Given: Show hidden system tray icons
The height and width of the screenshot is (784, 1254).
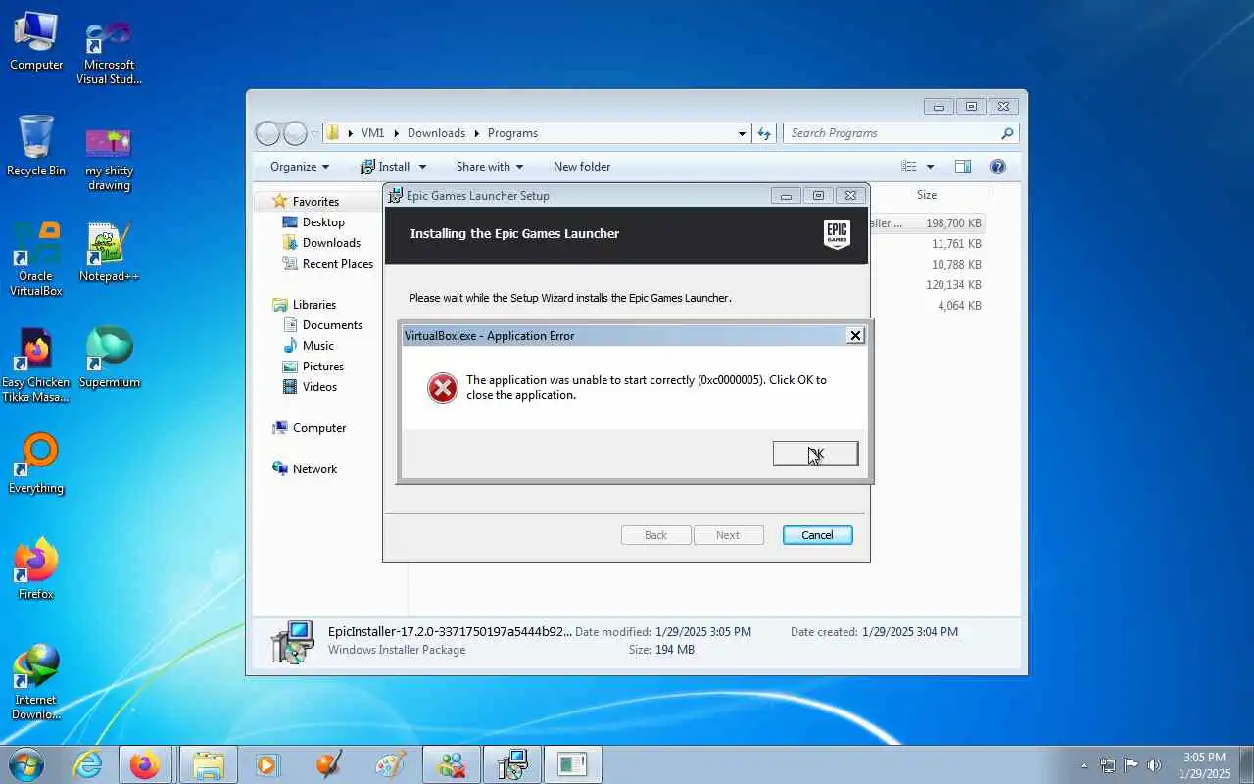Looking at the screenshot, I should (1084, 765).
